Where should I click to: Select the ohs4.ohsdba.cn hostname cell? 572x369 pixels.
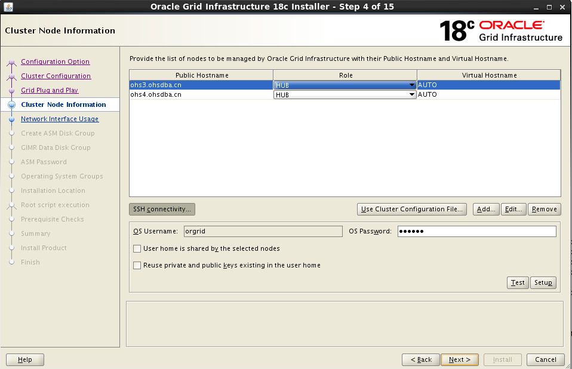[x=201, y=94]
